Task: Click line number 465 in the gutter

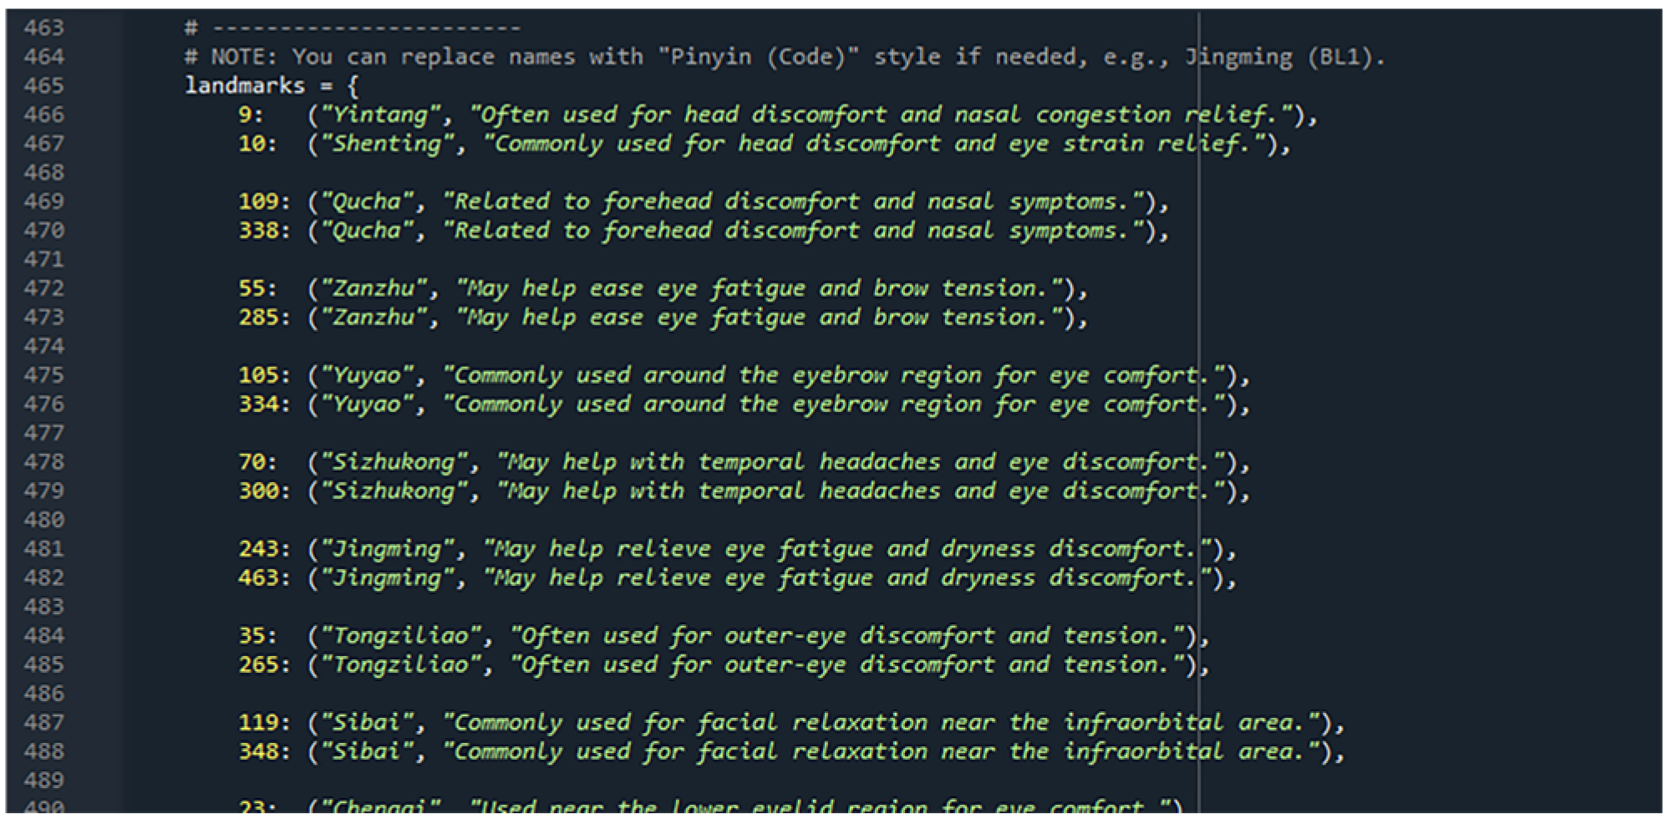Action: click(x=43, y=86)
